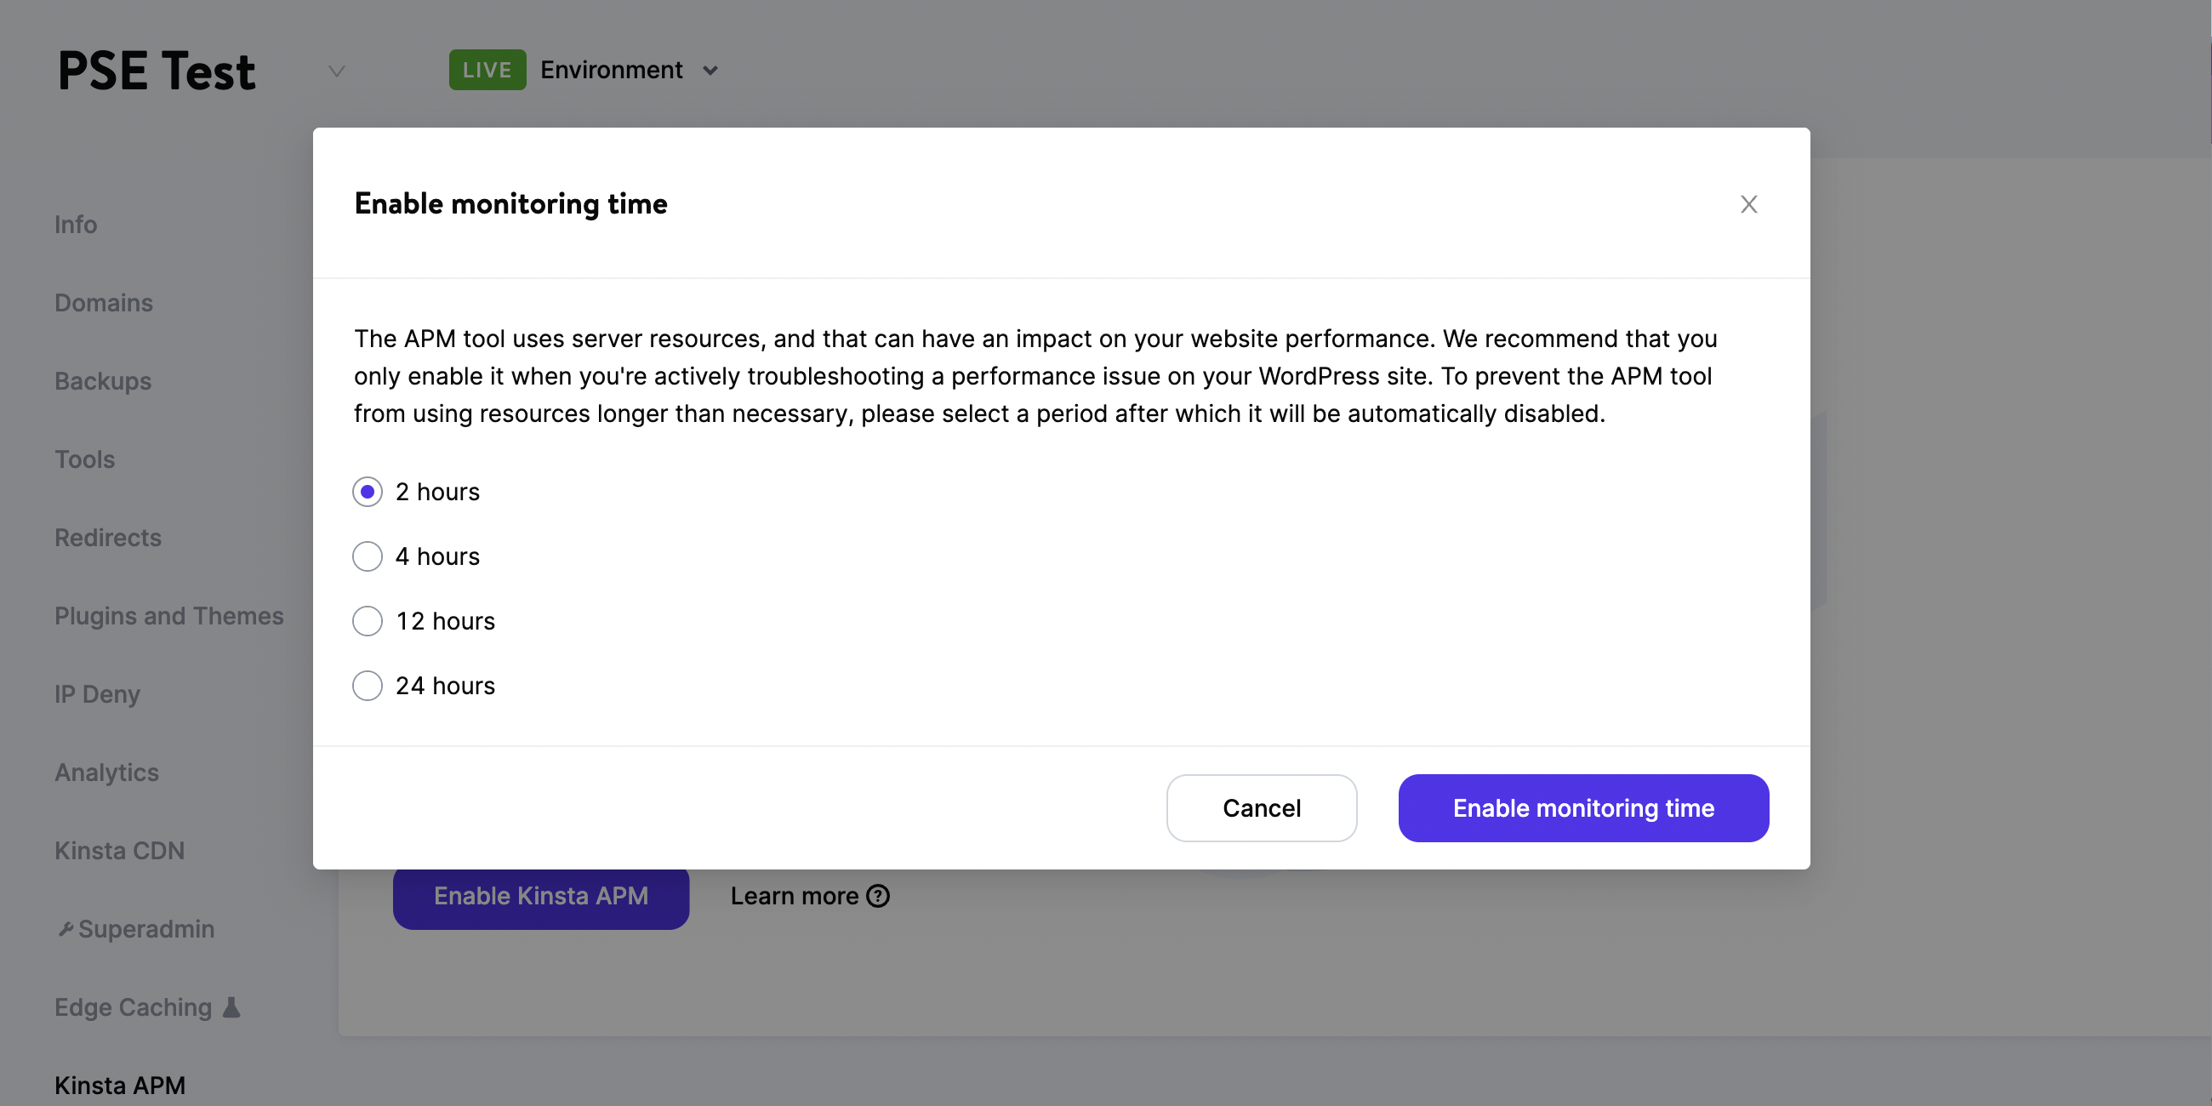Click the question mark icon beside Learn more
This screenshot has height=1106, width=2212.
tap(878, 896)
